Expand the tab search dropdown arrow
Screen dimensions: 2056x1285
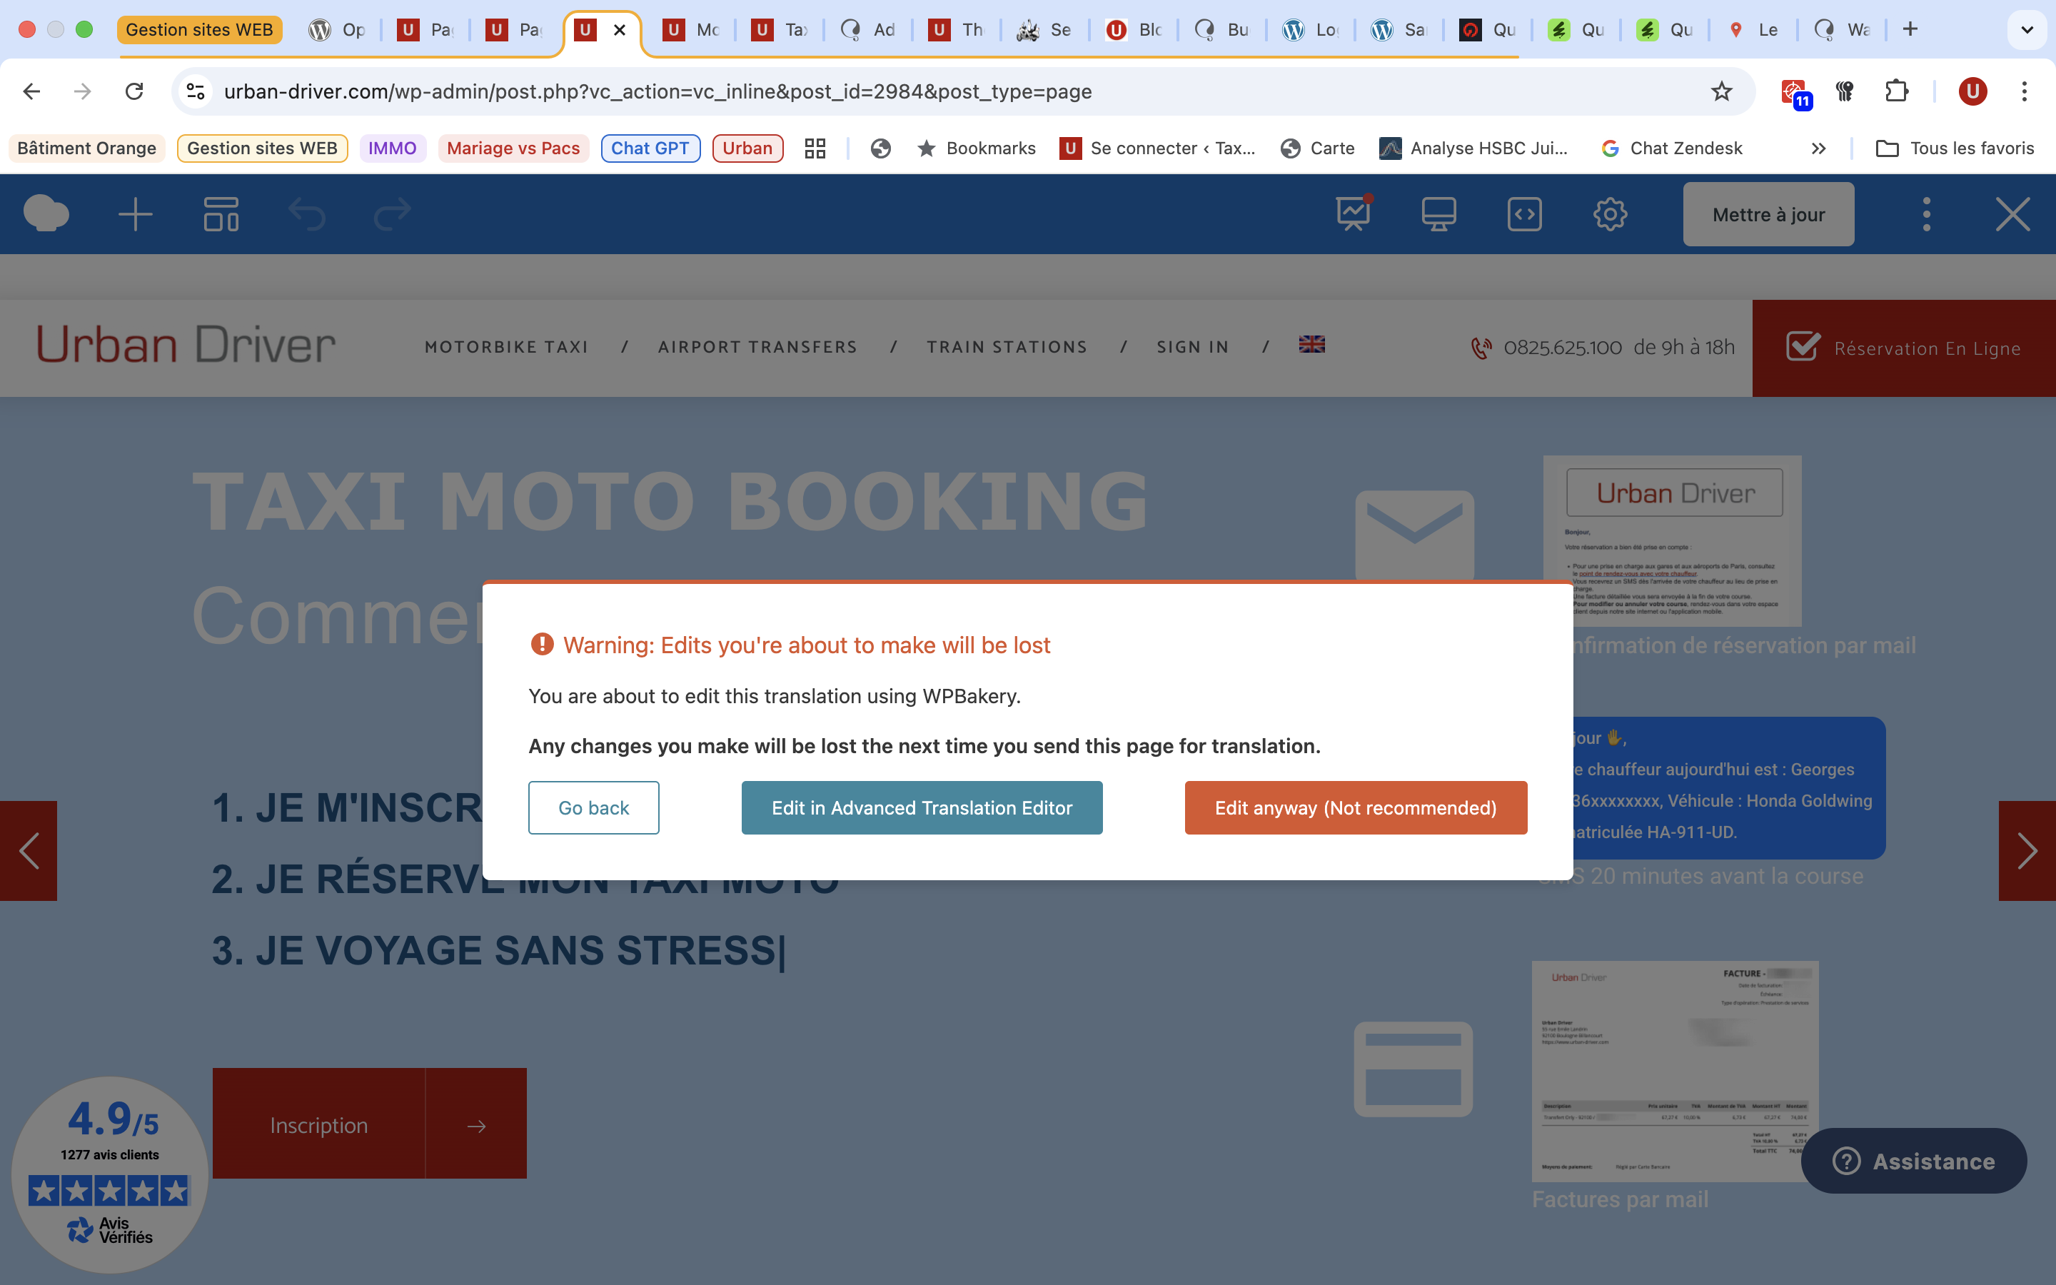point(2027,30)
